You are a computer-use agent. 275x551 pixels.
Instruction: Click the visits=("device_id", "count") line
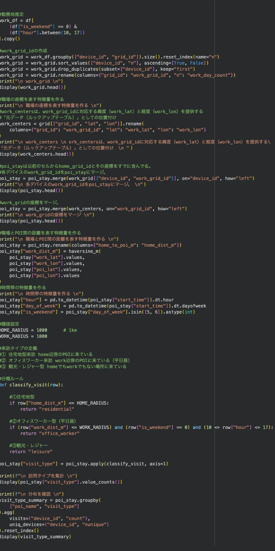click(x=50, y=518)
